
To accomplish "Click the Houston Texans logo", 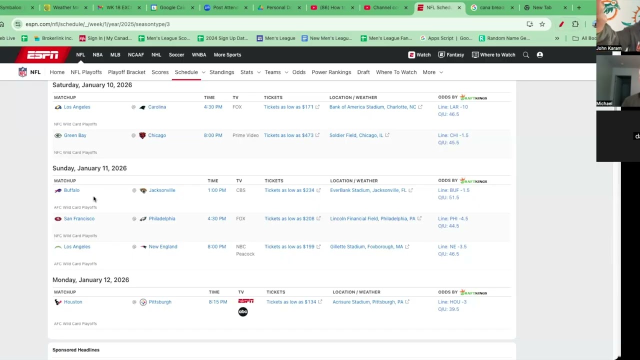I will [x=58, y=302].
